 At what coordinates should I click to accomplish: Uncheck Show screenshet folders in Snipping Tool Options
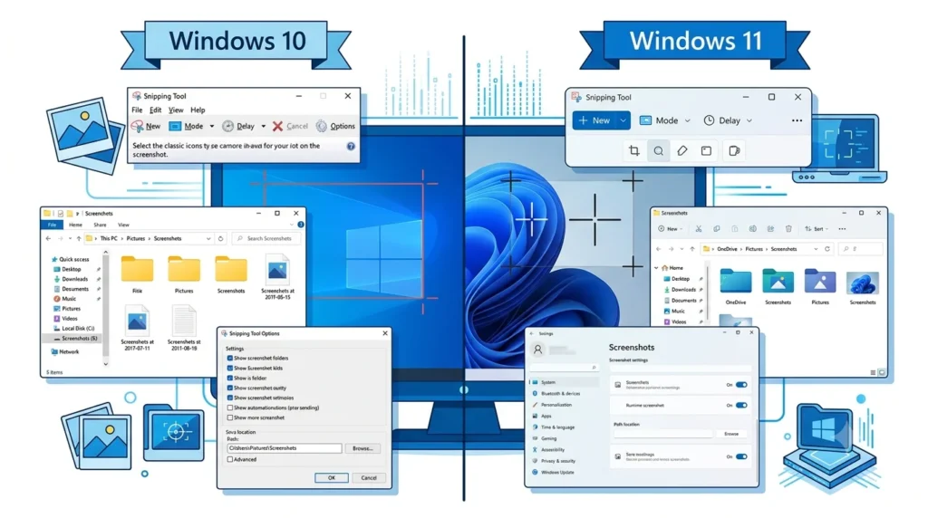click(230, 359)
